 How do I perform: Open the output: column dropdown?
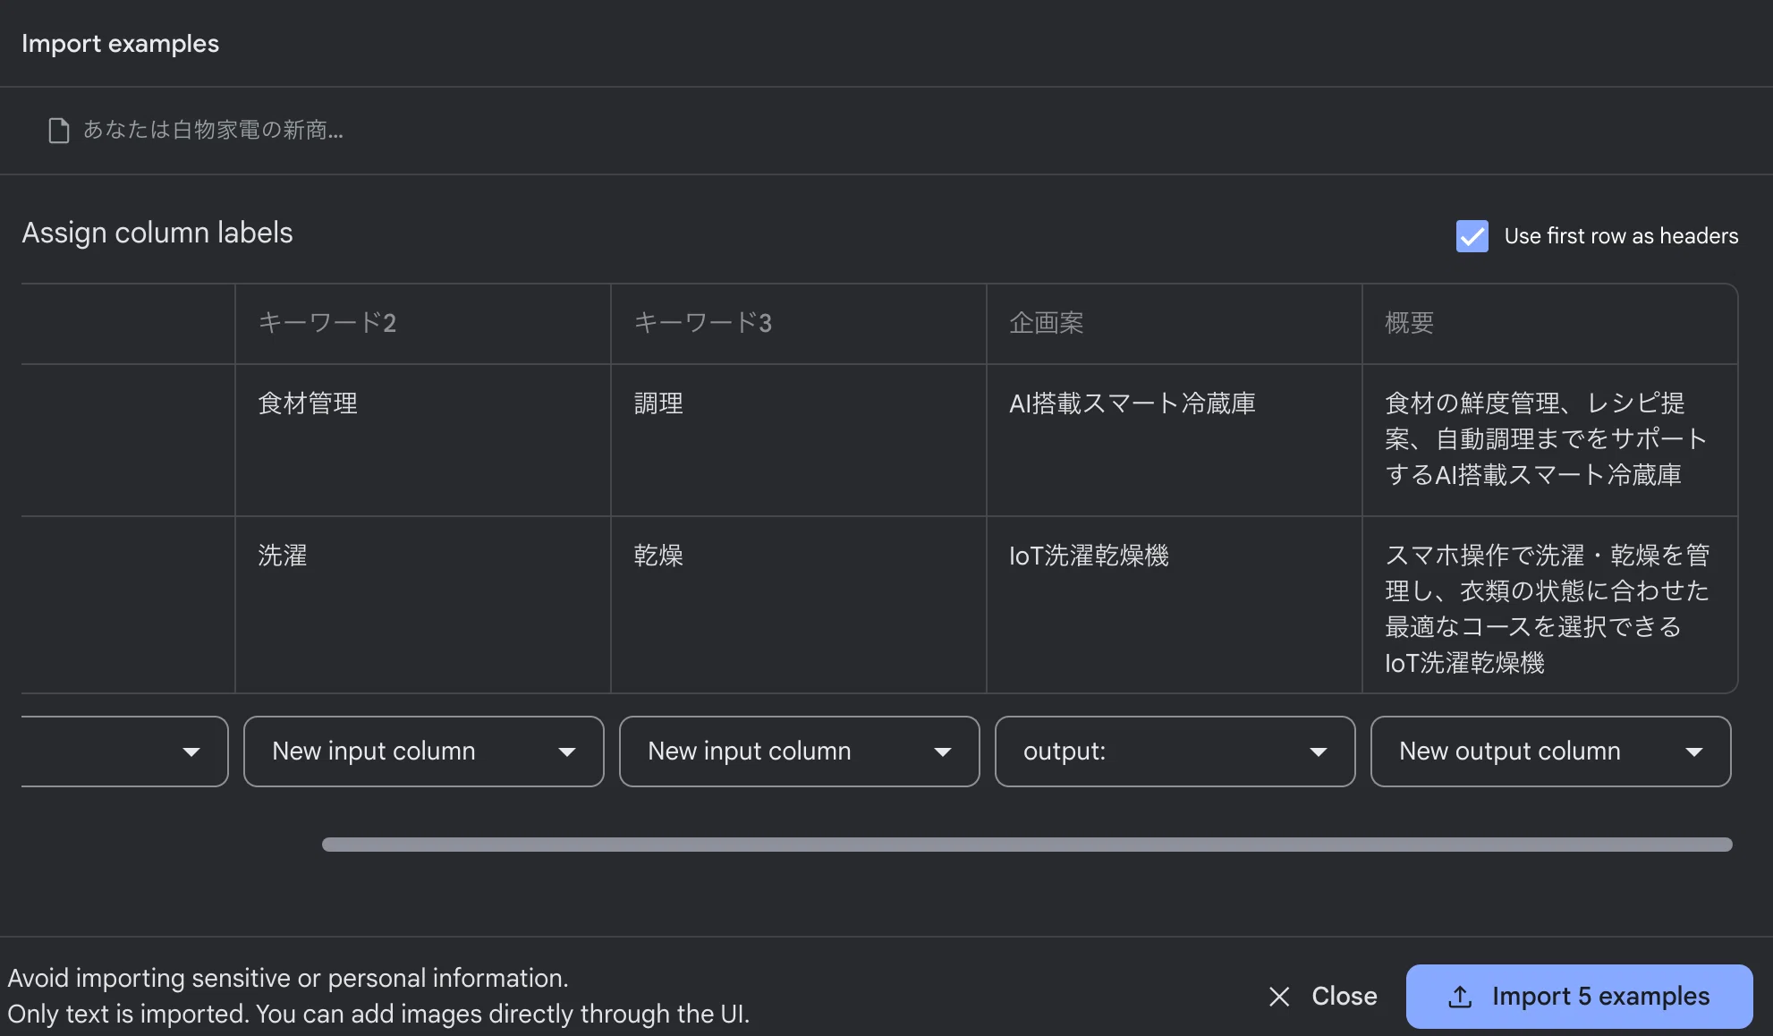[x=1175, y=752]
